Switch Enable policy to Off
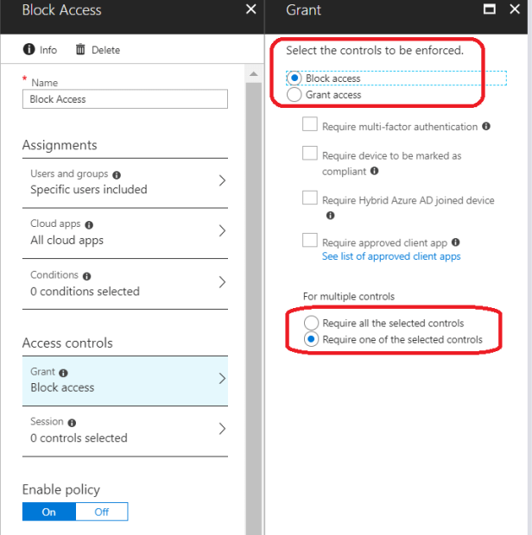The width and height of the screenshot is (532, 535). coord(101,512)
